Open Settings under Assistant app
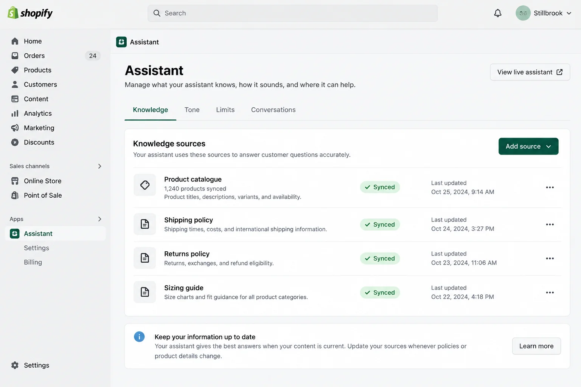This screenshot has width=581, height=387. coord(36,248)
